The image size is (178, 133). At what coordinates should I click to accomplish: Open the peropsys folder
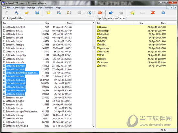[x=105, y=48]
